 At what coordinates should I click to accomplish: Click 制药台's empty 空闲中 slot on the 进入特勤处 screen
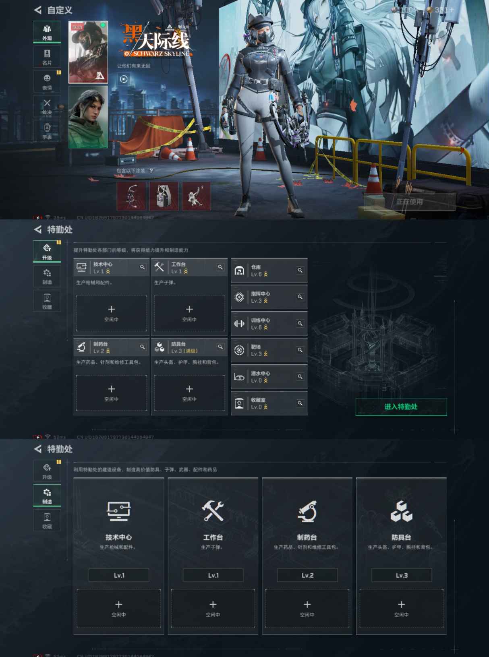[x=112, y=393]
